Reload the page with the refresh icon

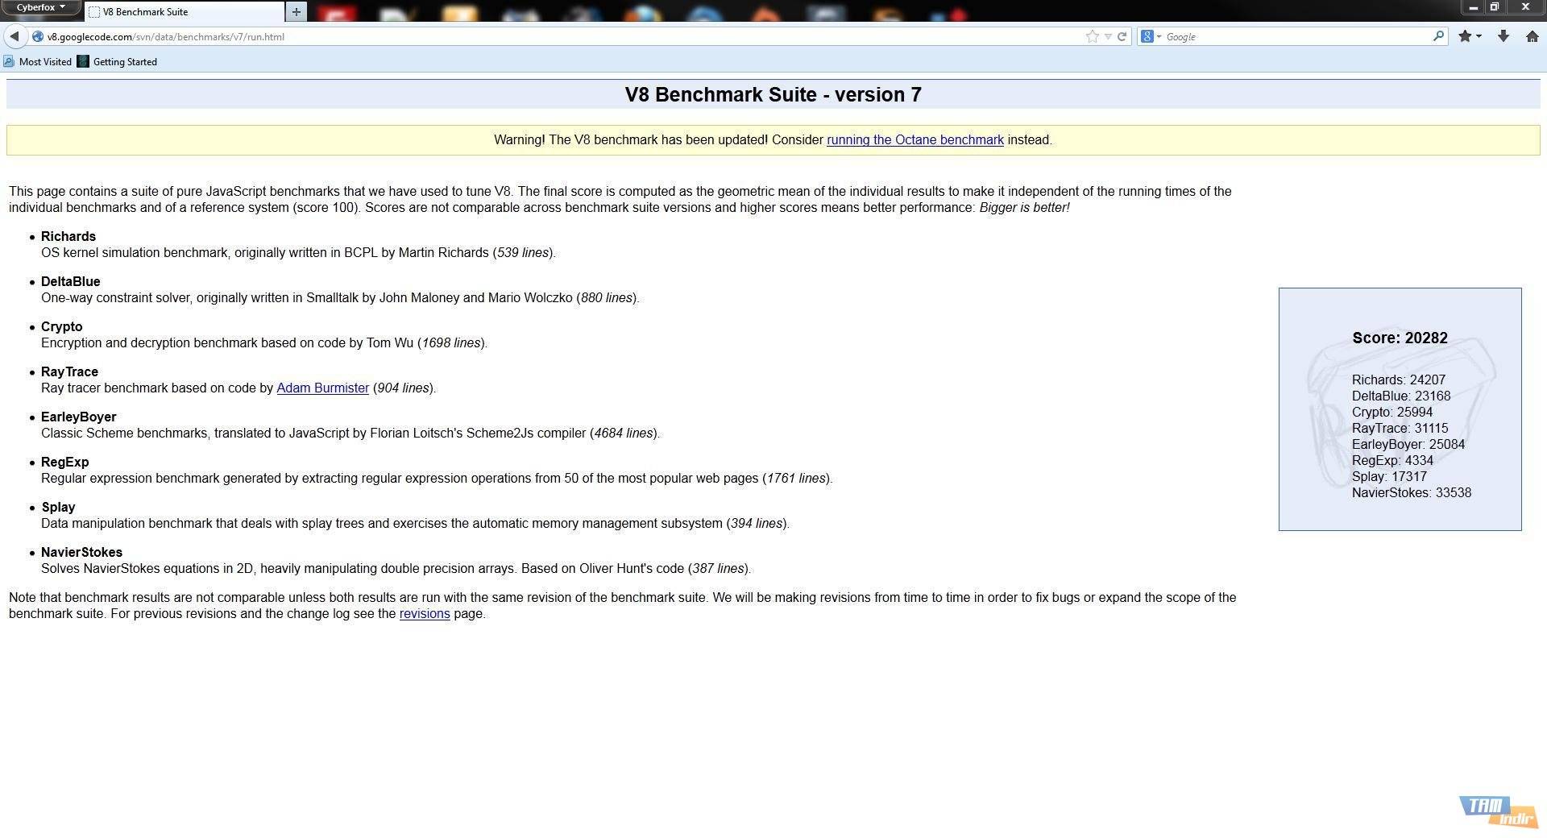pos(1122,36)
